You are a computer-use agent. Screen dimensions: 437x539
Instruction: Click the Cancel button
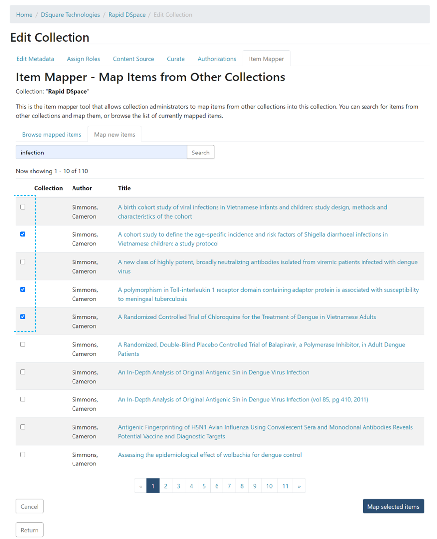tap(30, 507)
